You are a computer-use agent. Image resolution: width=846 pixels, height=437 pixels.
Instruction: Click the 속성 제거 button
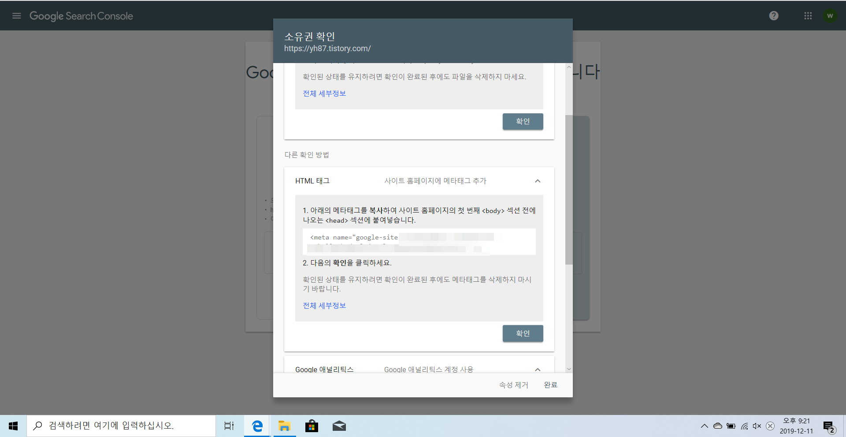click(x=513, y=385)
